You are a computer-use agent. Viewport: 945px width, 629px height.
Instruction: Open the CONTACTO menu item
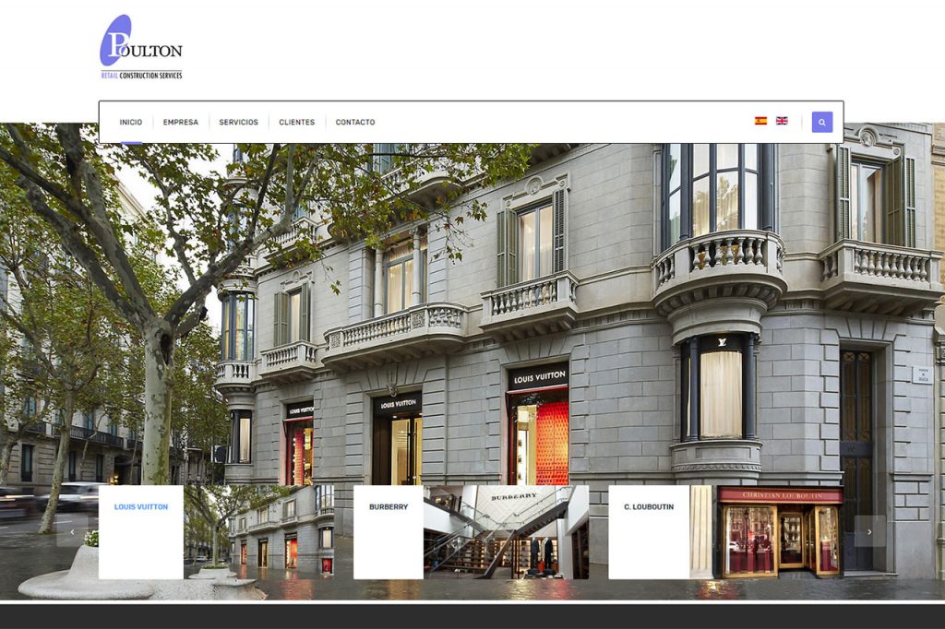(x=355, y=123)
